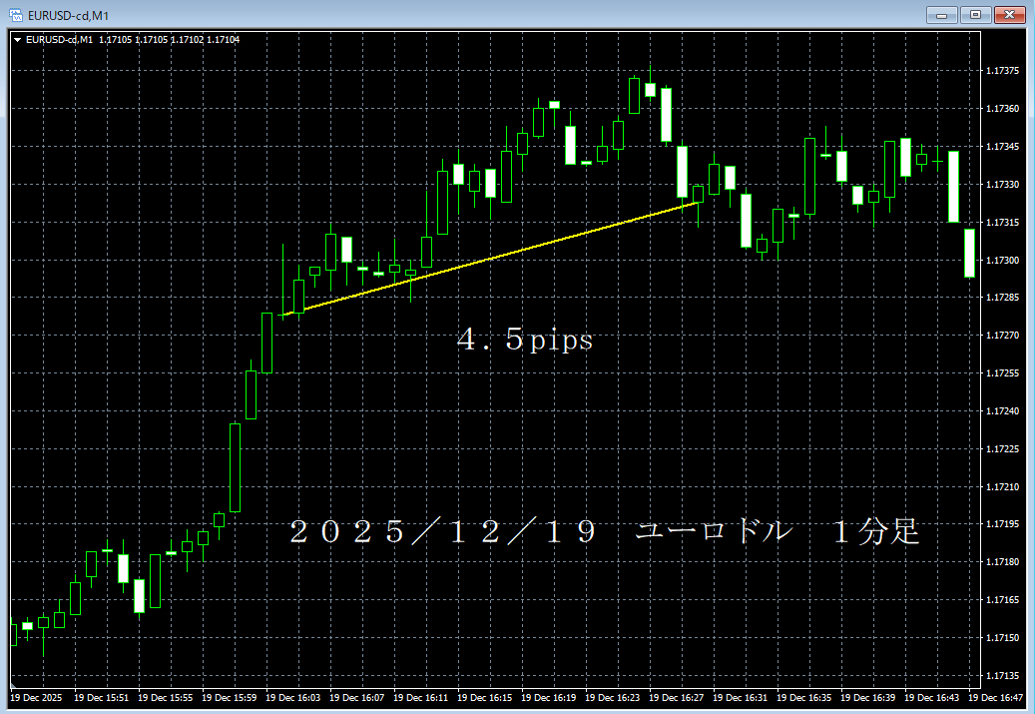Click the '19 Dec 16:27' time label

[x=676, y=697]
